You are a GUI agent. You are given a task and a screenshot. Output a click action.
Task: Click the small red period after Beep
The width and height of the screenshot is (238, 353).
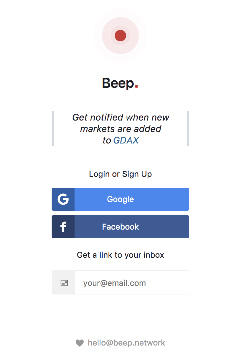pyautogui.click(x=136, y=86)
